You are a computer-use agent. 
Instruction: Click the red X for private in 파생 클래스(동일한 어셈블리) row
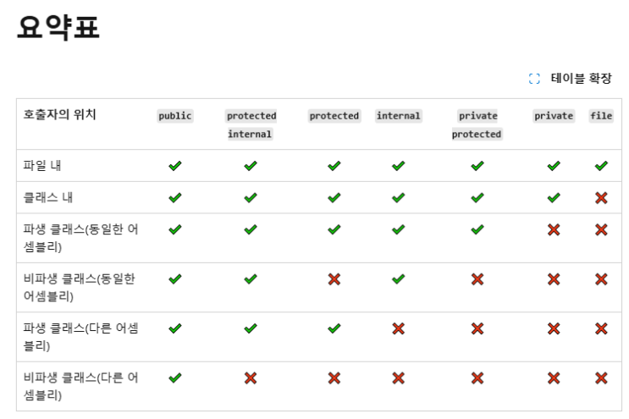tap(554, 229)
